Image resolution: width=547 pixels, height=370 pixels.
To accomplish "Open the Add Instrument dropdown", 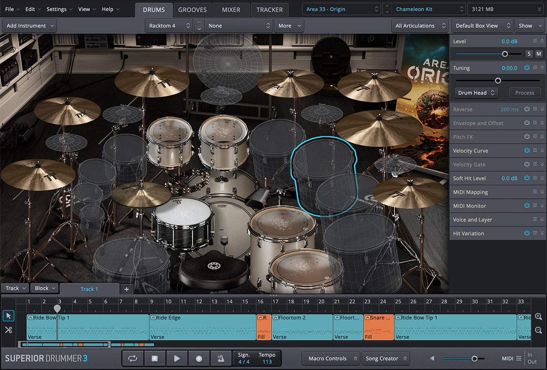I will (x=30, y=26).
